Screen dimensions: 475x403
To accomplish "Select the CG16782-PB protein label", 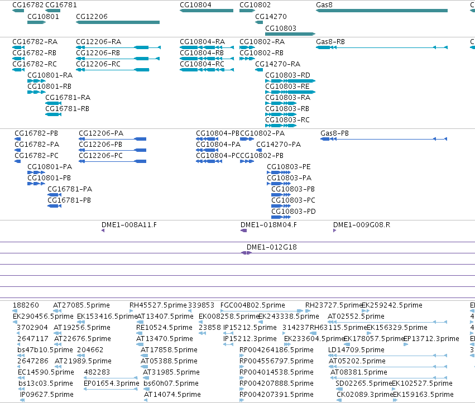I will [36, 133].
